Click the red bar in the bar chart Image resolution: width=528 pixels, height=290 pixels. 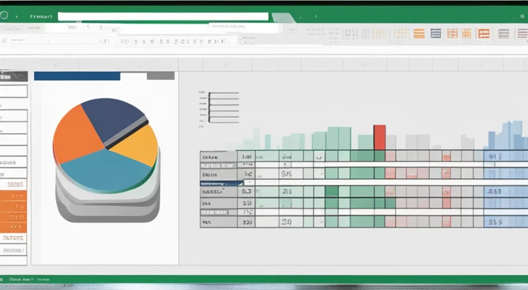379,137
